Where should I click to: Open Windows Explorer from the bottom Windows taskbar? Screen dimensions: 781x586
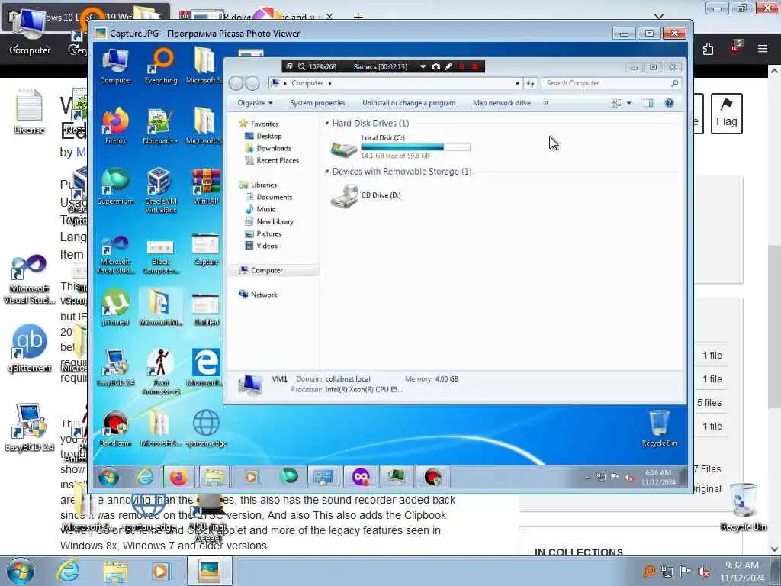[115, 571]
